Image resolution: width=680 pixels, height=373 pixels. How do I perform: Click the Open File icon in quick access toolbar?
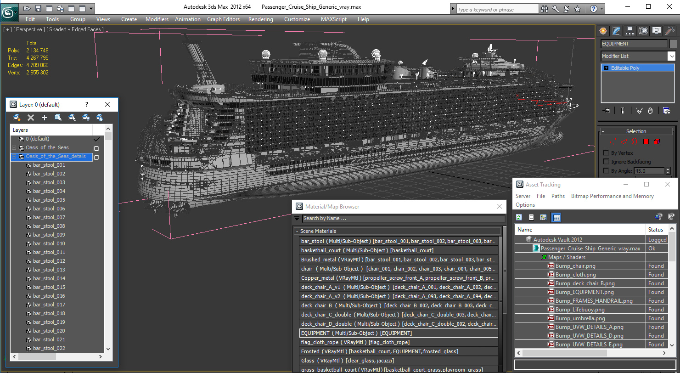(27, 8)
